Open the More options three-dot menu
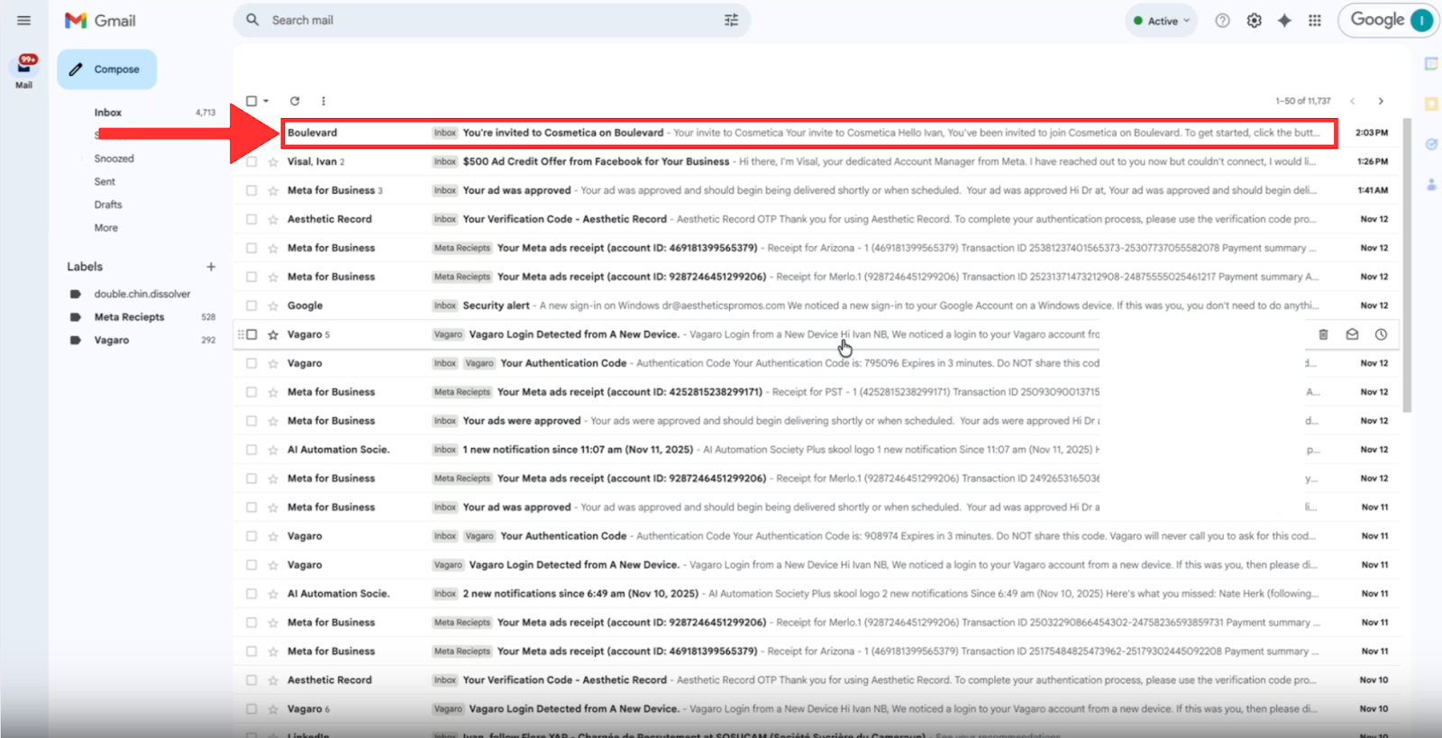This screenshot has height=738, width=1442. pyautogui.click(x=324, y=101)
